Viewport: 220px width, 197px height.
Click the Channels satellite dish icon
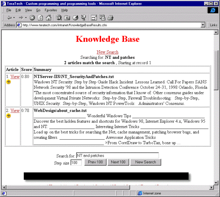pos(84,18)
